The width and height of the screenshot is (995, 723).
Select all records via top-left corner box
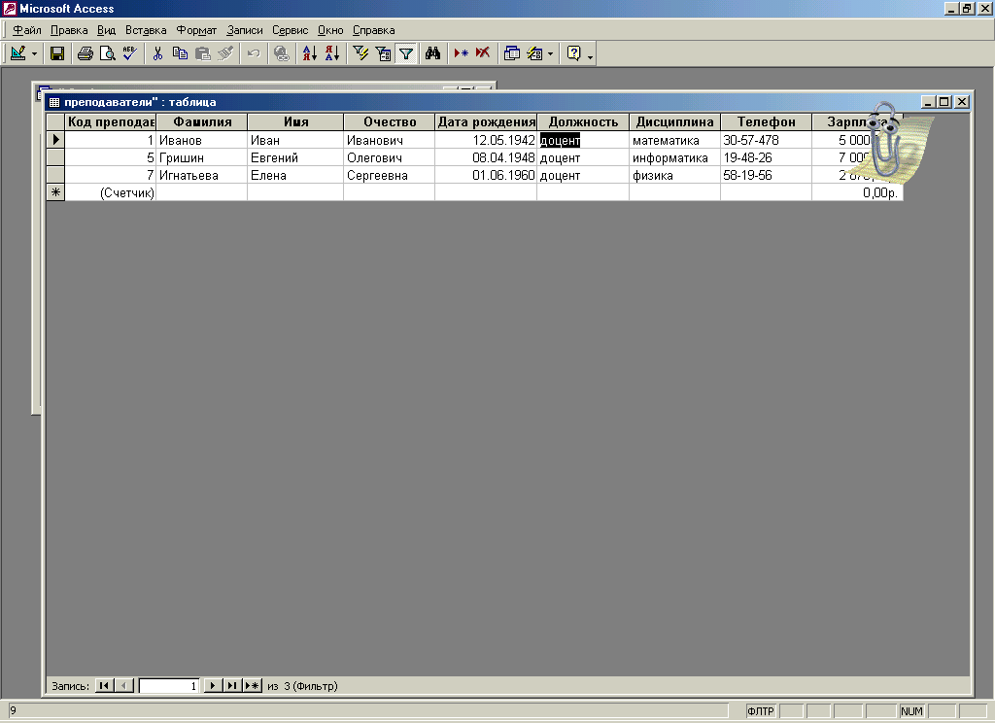click(55, 121)
